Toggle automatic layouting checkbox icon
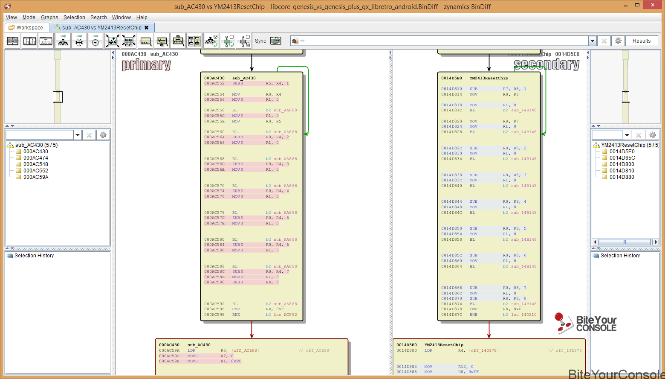665x379 pixels. [211, 41]
